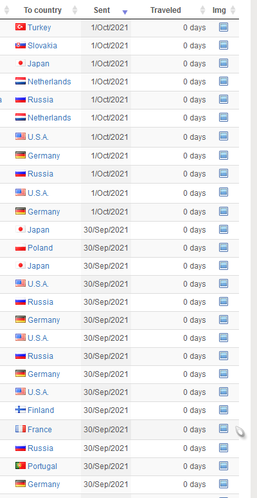Open image icon in Poland row
This screenshot has height=498, width=257.
[224, 247]
